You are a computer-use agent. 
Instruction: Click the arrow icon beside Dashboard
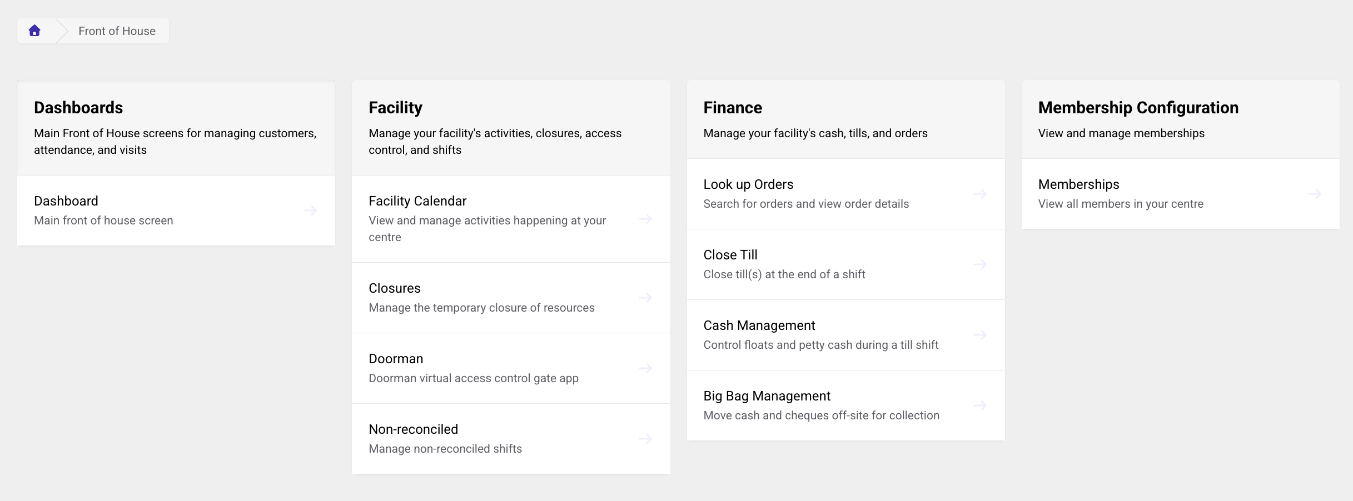pyautogui.click(x=310, y=211)
